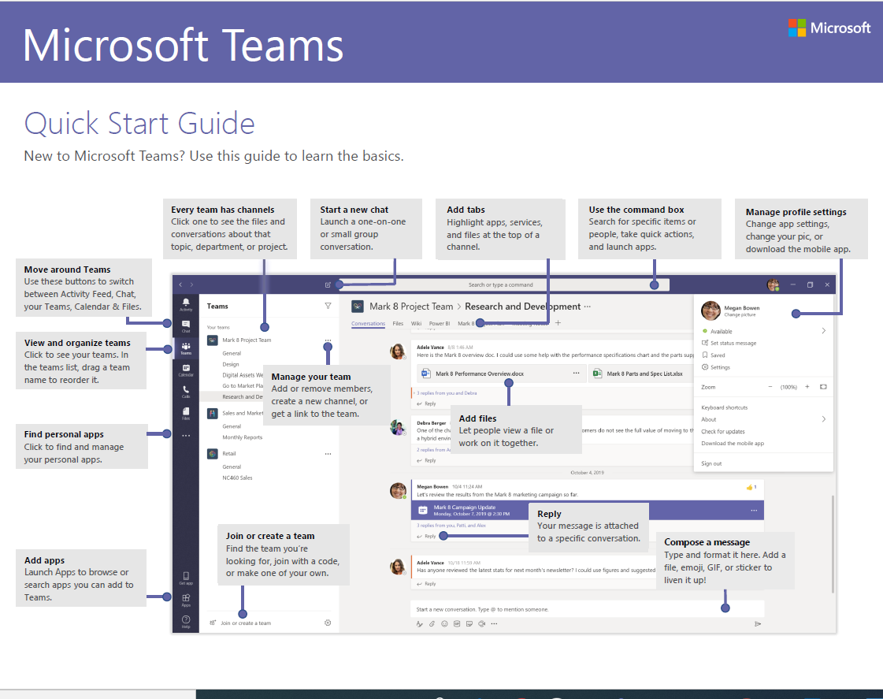The width and height of the screenshot is (883, 699).
Task: Expand the Available status submenu
Action: coord(823,331)
